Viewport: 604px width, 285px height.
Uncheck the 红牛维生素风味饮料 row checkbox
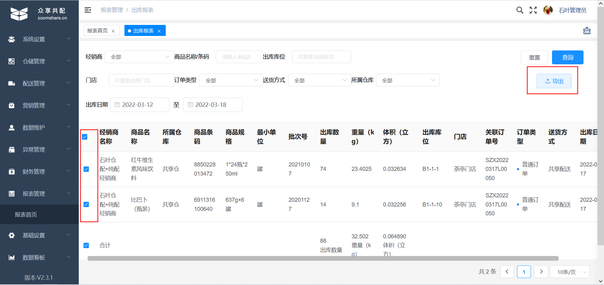pos(86,169)
